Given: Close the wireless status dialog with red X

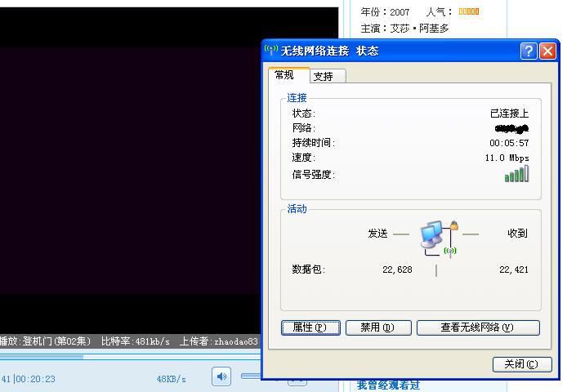Looking at the screenshot, I should click(x=547, y=51).
